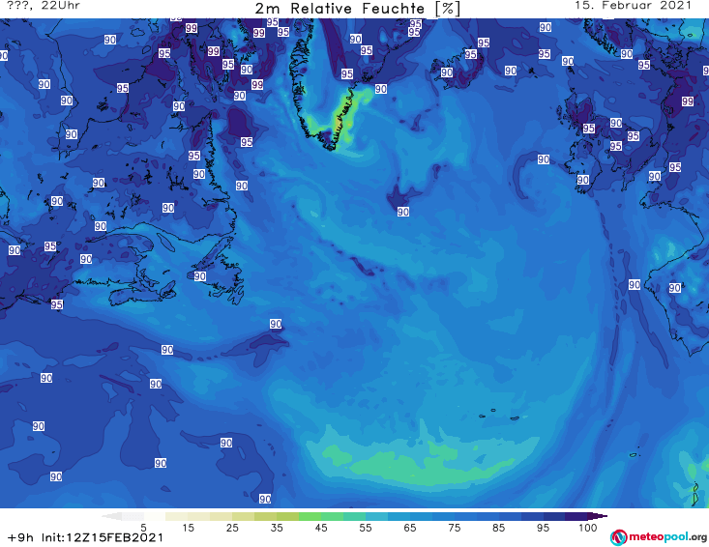The image size is (709, 547).
Task: Click legend value 85 on color scale
Action: [x=499, y=528]
